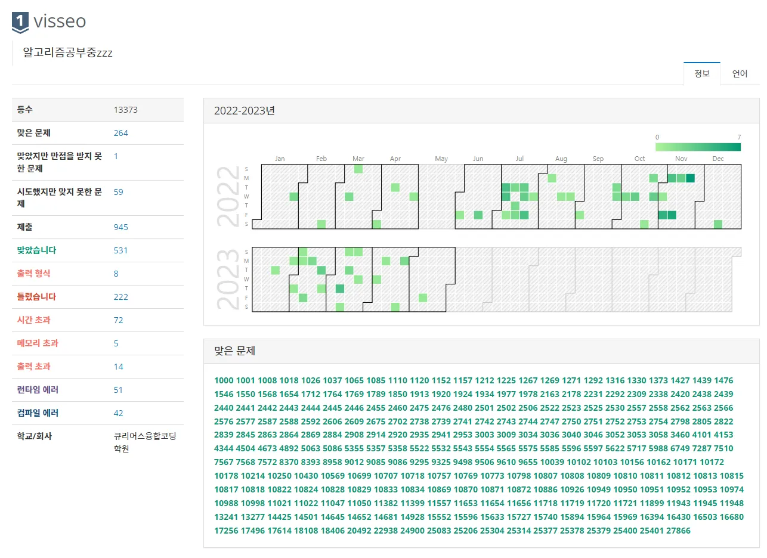Switch to the 언어 tab

click(740, 74)
